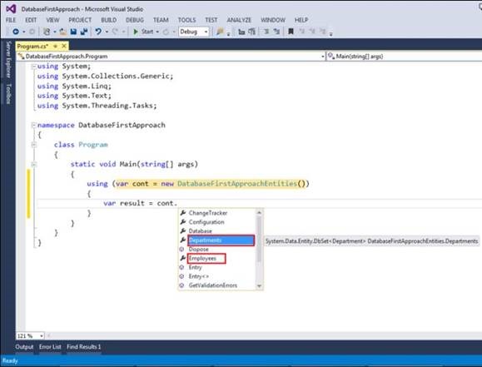
Task: Toggle pin on Program.cs tab
Action: point(55,46)
